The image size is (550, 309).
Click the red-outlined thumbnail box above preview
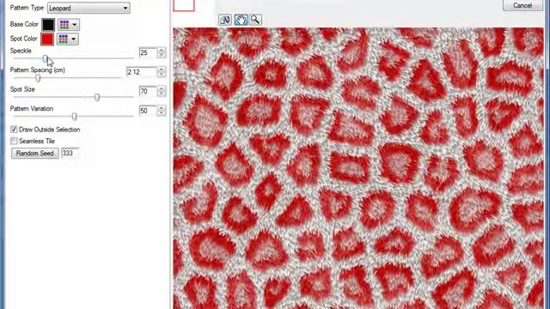(184, 5)
